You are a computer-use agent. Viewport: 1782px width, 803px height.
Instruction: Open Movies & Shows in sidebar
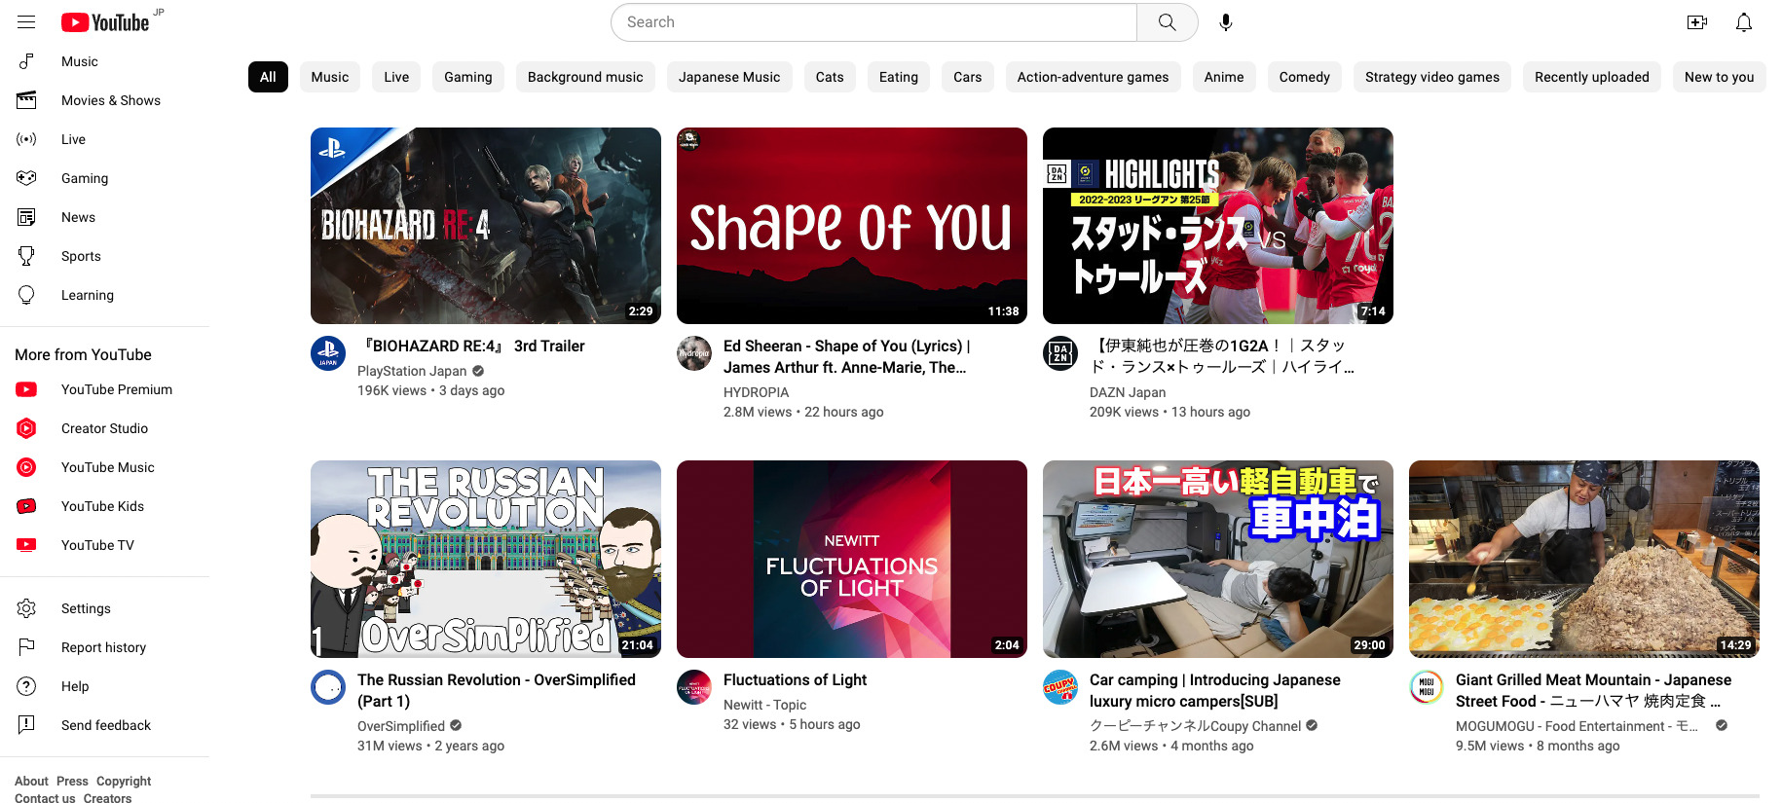[104, 100]
